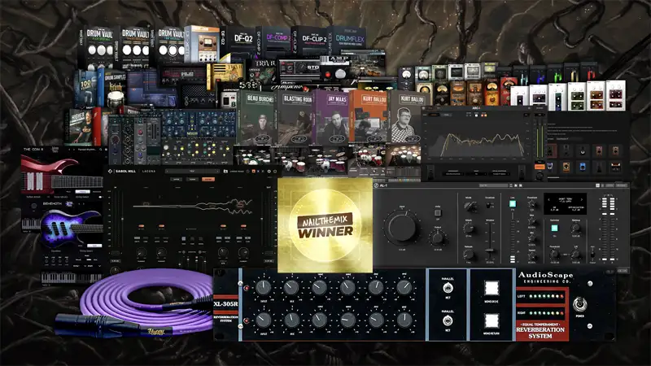Click the large Input knob in AL-1

tap(402, 228)
